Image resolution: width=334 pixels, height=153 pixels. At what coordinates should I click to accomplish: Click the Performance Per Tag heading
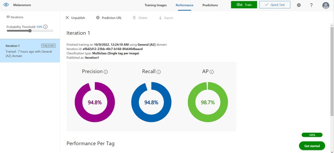point(90,143)
